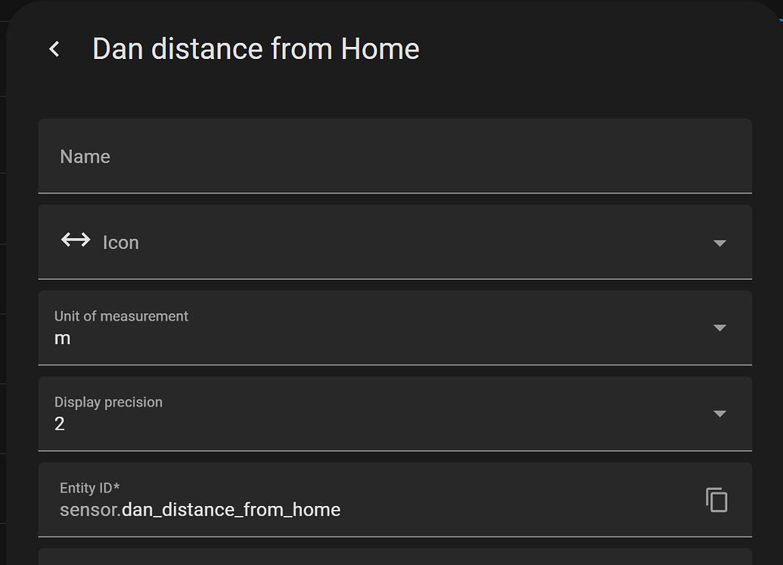Click the dropdown arrow for Display precision

718,414
